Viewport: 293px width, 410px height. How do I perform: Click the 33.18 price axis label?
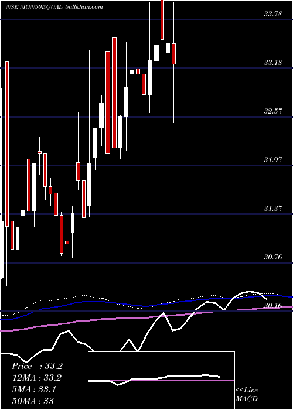pyautogui.click(x=272, y=63)
